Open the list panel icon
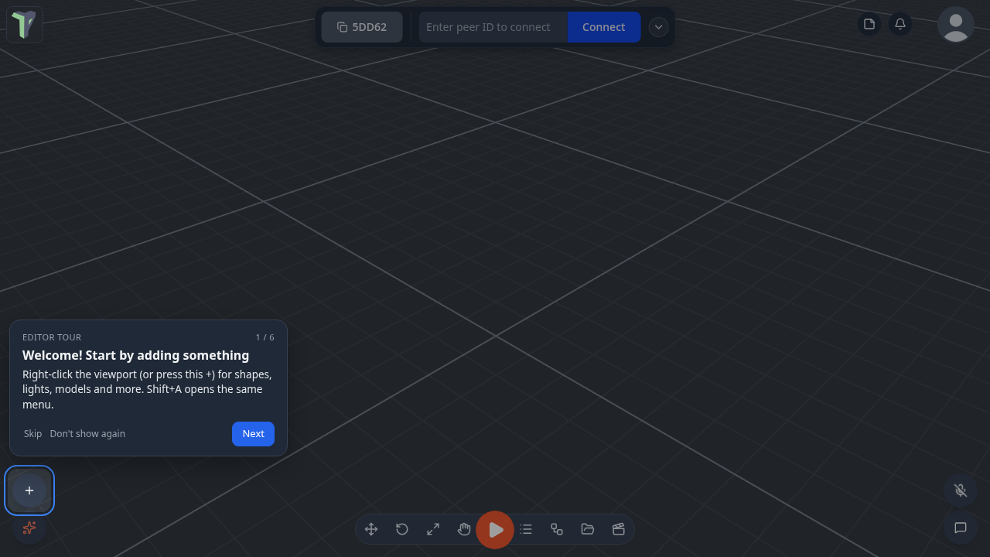Screen dimensions: 990x557 point(526,529)
